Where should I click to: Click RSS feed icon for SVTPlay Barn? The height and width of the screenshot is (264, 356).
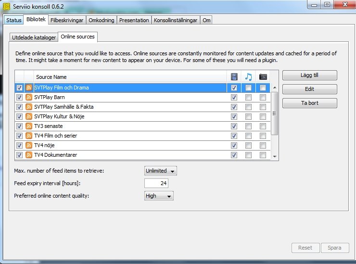(28, 97)
